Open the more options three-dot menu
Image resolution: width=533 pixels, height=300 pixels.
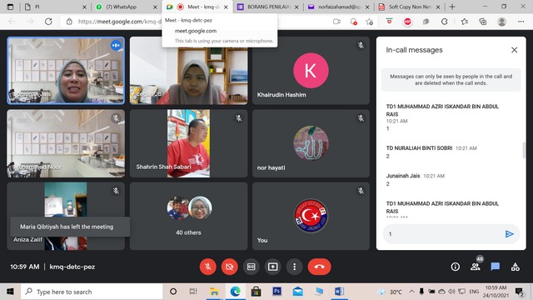click(x=294, y=267)
